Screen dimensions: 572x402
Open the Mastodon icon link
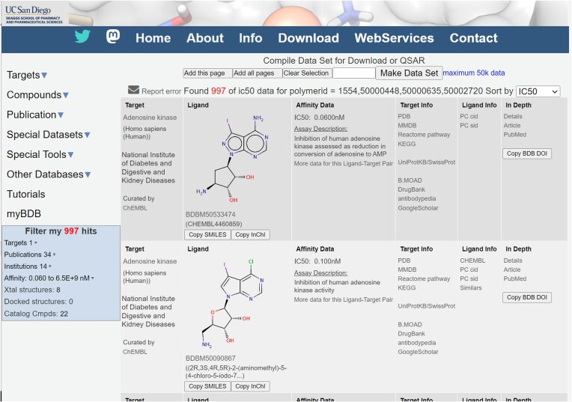pyautogui.click(x=113, y=37)
